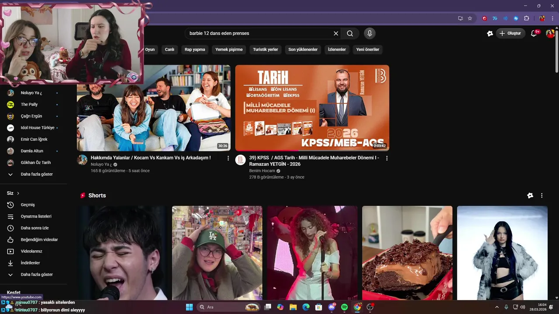Open the Hakkımda Yalanlar video thumbnail
This screenshot has width=559, height=314.
coord(154,108)
